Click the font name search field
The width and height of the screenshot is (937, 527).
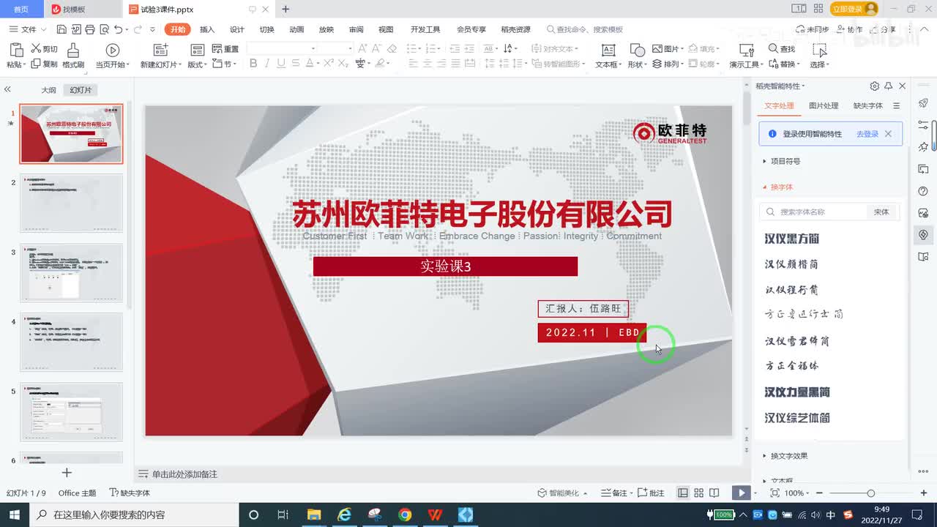click(x=813, y=212)
